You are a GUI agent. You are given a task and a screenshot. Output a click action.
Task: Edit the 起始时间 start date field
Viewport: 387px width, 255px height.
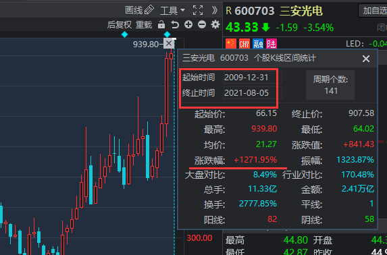point(253,78)
